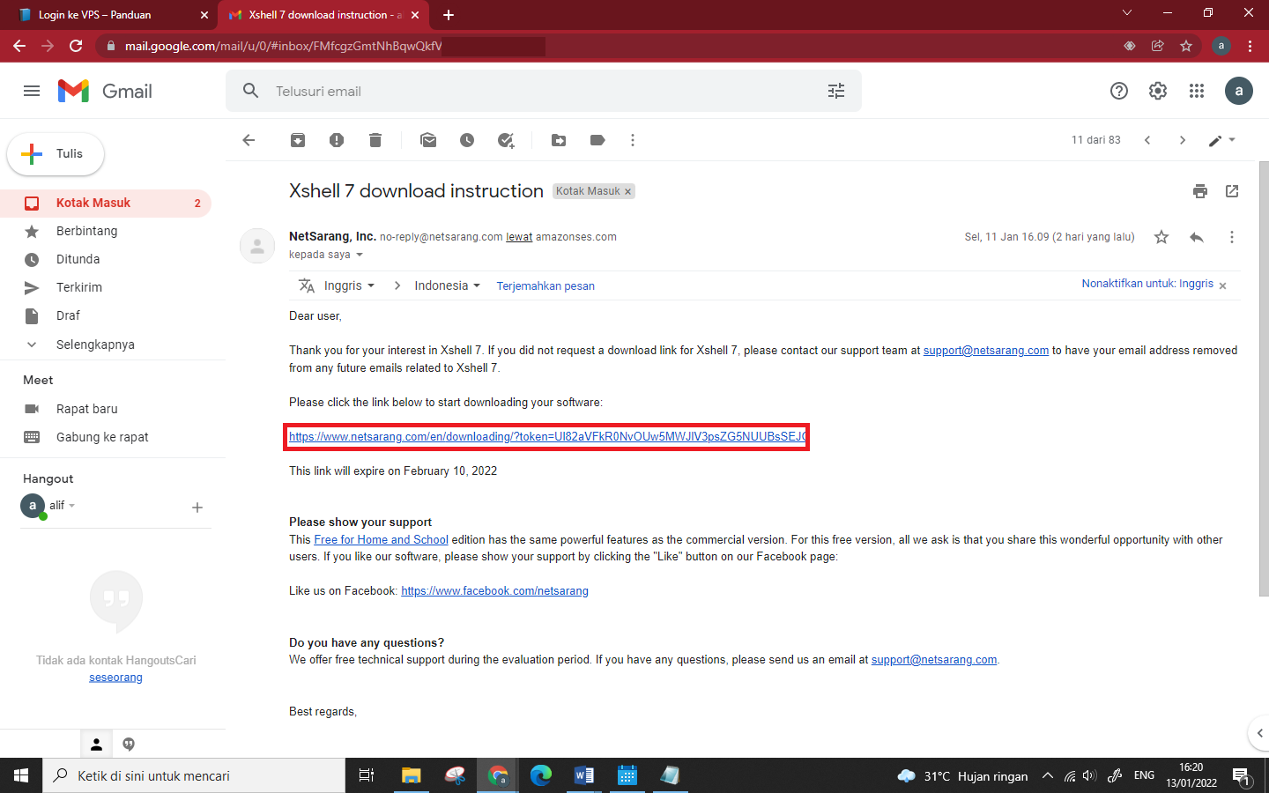Reply to the NetSarang message
This screenshot has height=793, width=1269.
pos(1197,237)
